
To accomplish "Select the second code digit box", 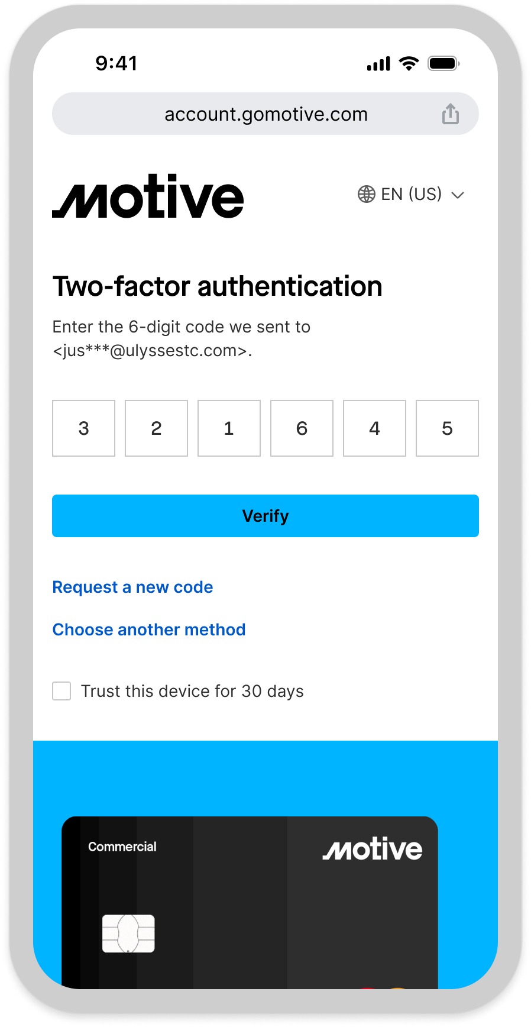I will point(156,428).
